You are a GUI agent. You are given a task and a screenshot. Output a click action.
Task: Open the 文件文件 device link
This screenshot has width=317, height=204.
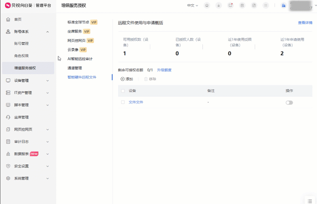click(136, 102)
